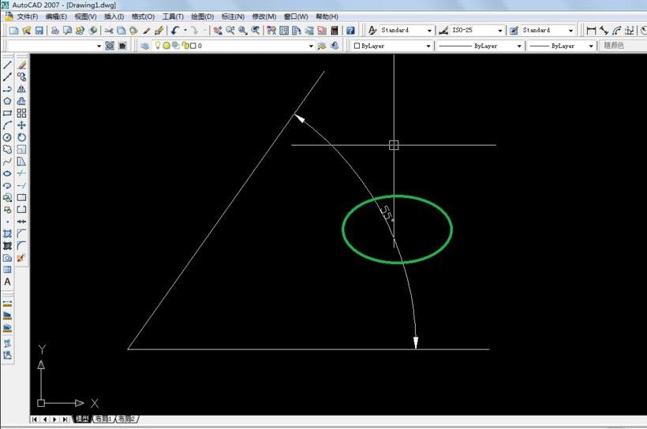647x429 pixels.
Task: Select the Explode tool
Action: [21, 258]
